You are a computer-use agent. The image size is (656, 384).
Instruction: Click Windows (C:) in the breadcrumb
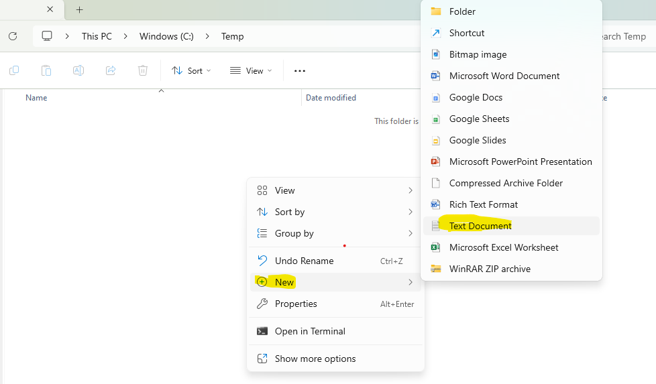(x=166, y=36)
